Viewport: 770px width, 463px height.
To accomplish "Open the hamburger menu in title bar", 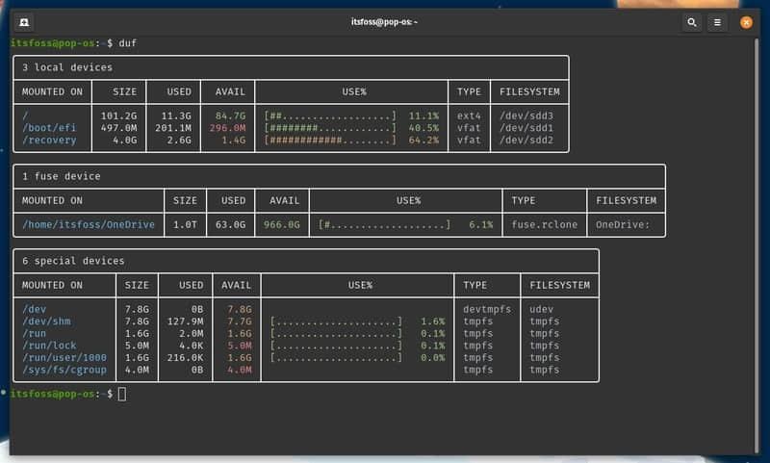I will click(x=717, y=21).
